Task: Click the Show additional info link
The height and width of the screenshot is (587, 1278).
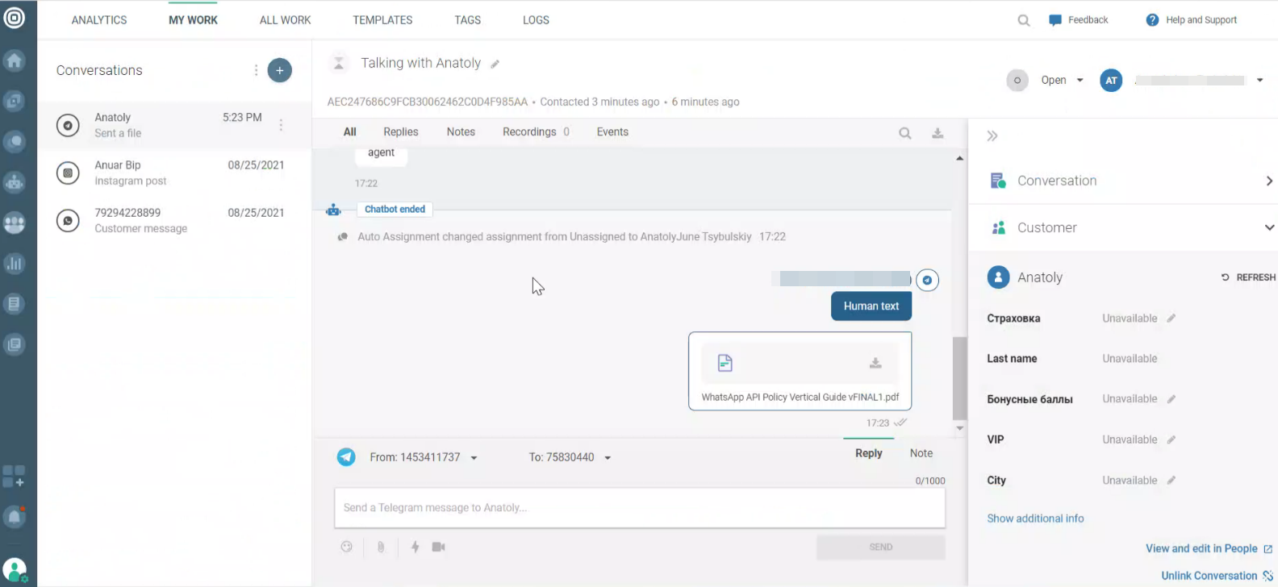Action: point(1035,518)
